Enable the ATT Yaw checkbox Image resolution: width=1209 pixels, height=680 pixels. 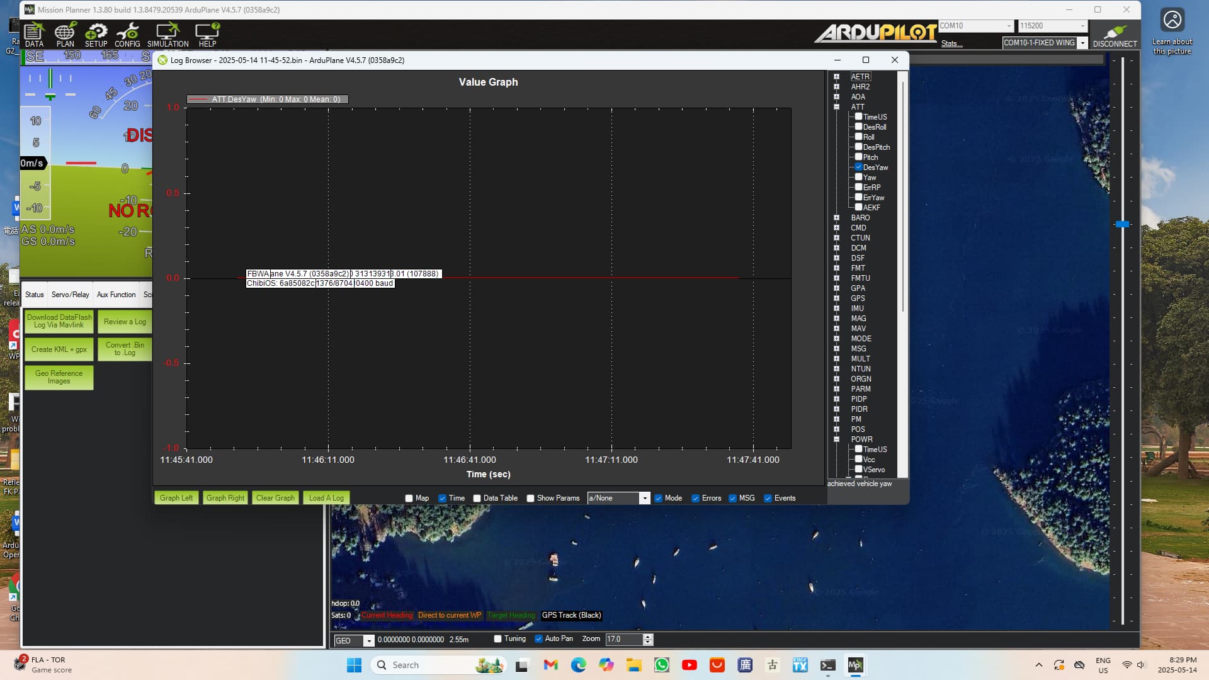[858, 177]
